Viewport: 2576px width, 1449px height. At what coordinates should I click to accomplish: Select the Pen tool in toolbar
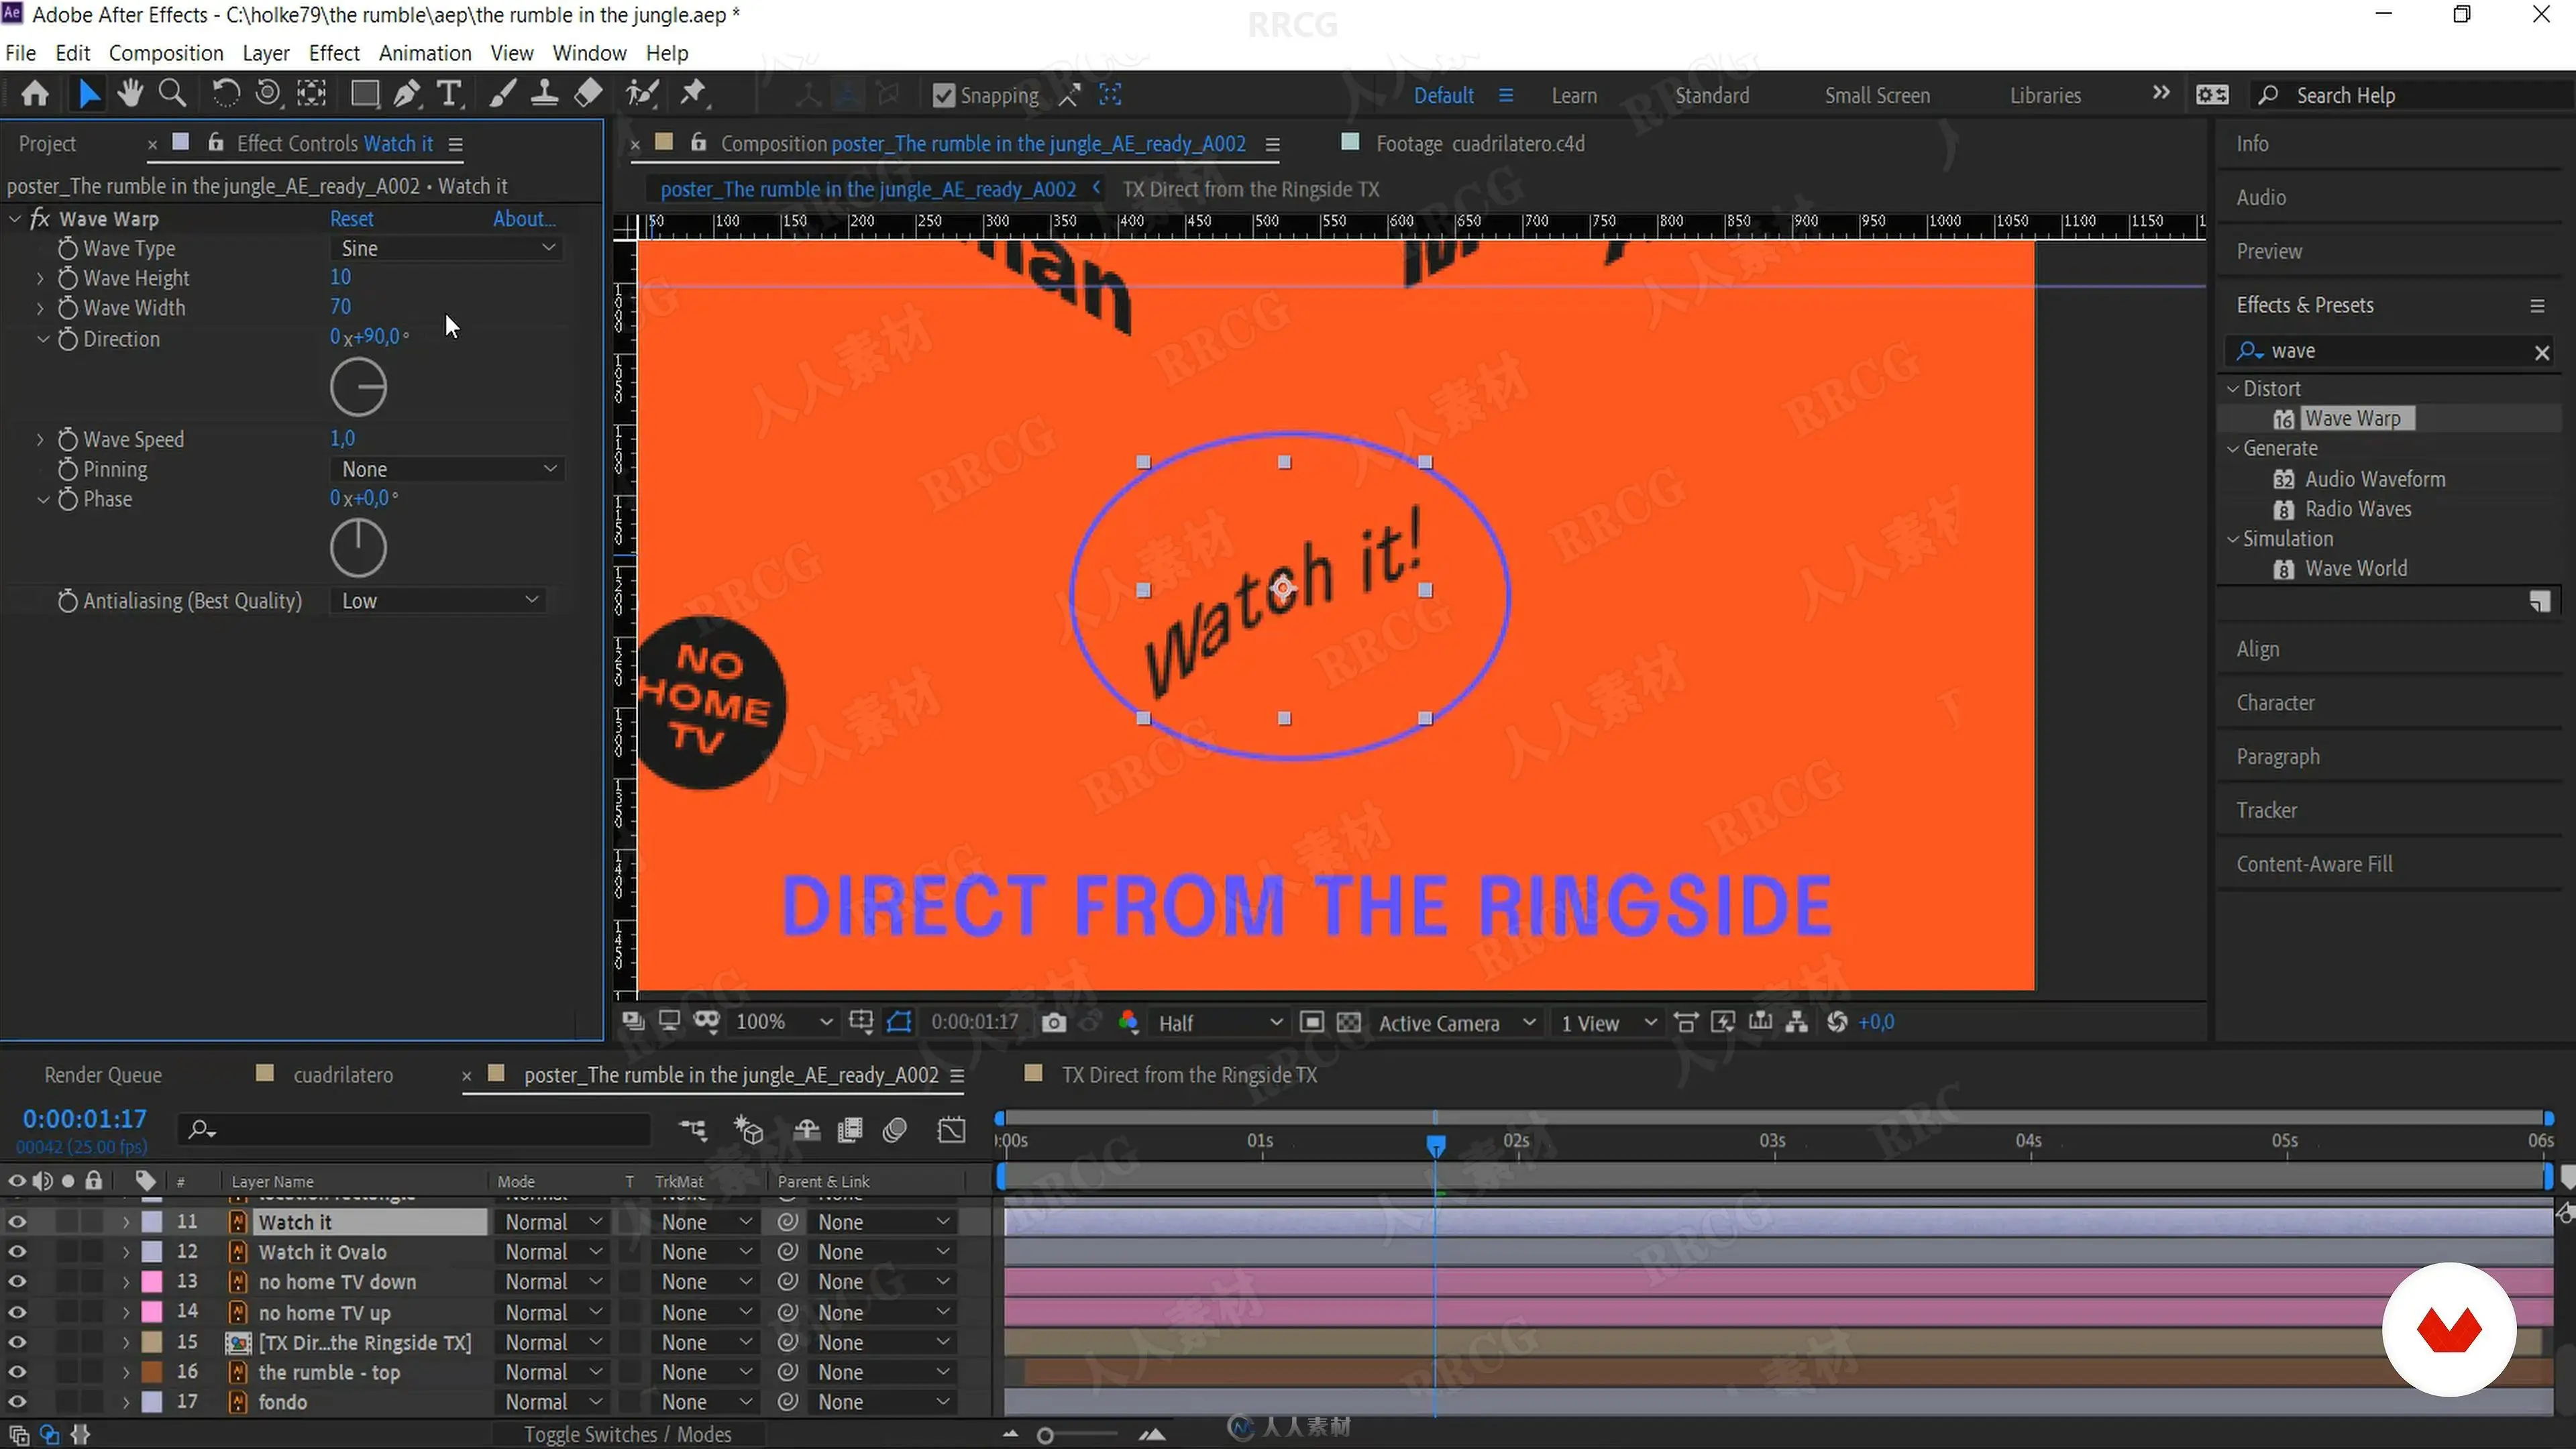coord(406,94)
